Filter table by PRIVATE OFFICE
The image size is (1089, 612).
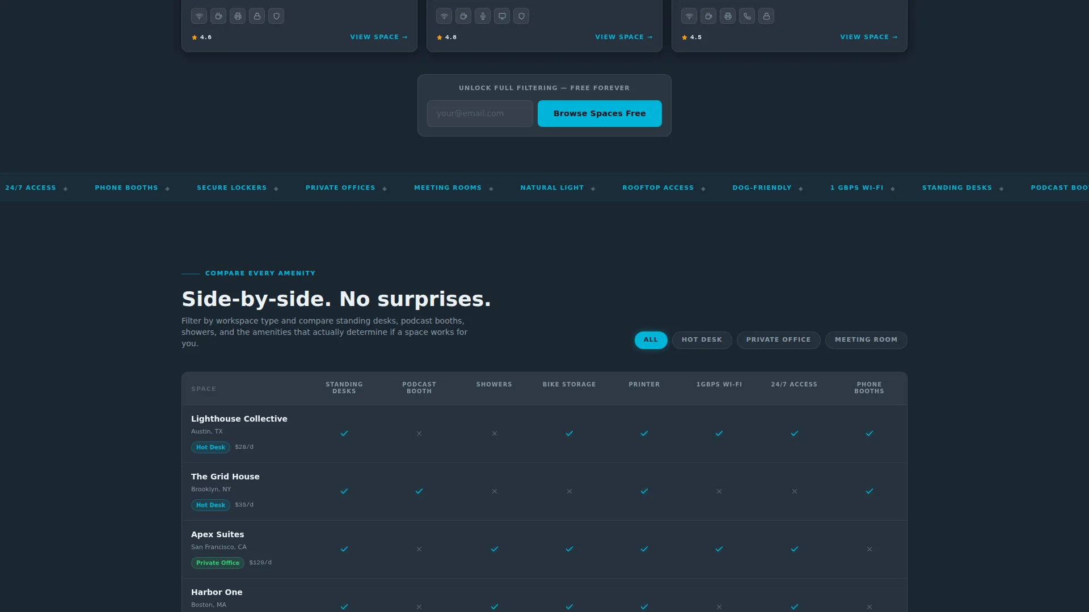[x=779, y=340]
